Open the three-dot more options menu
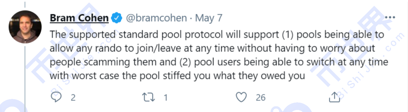 click(x=390, y=18)
